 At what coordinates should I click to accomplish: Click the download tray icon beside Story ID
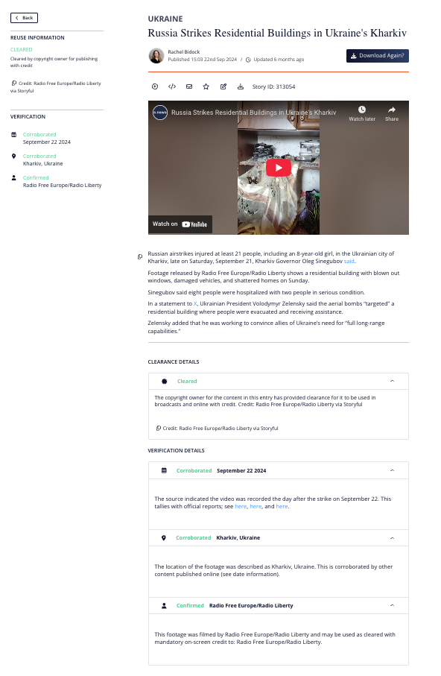tap(241, 86)
